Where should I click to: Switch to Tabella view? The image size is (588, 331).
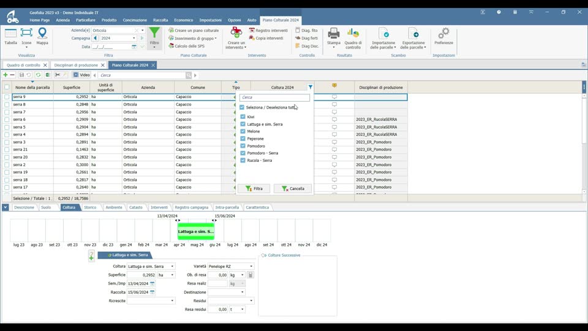(x=10, y=36)
